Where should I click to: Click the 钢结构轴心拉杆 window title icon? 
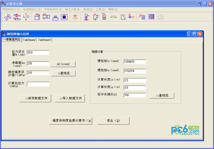(x=4, y=34)
